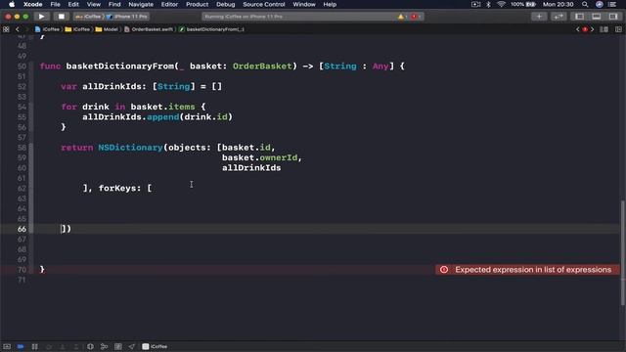Open the Library with the plus button

point(539,17)
